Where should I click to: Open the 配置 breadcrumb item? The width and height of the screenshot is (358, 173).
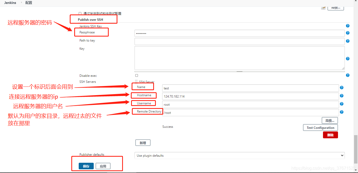[x=29, y=3]
